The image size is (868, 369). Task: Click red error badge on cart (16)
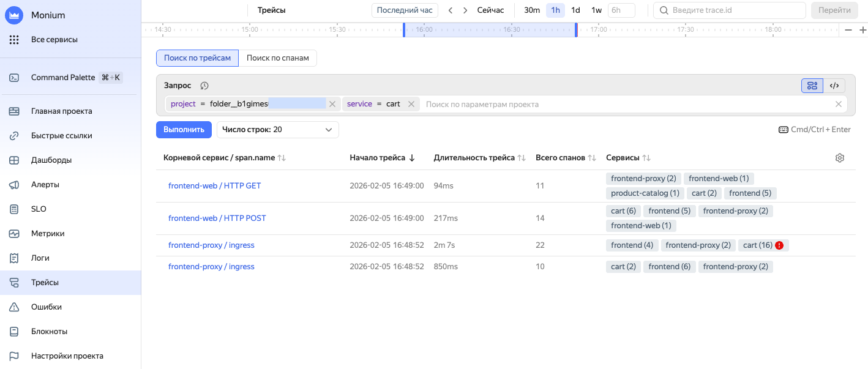click(779, 245)
